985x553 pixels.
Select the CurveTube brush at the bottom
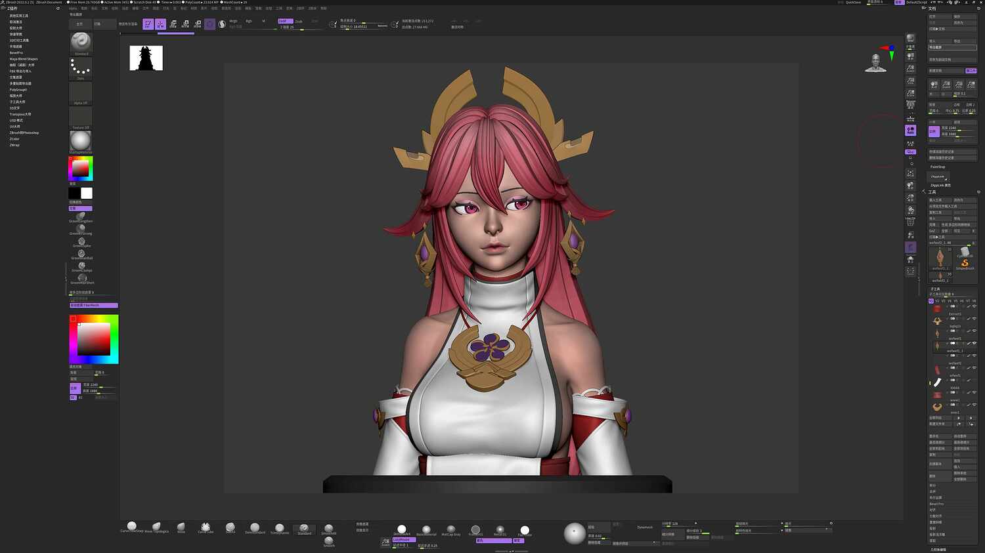coord(206,527)
